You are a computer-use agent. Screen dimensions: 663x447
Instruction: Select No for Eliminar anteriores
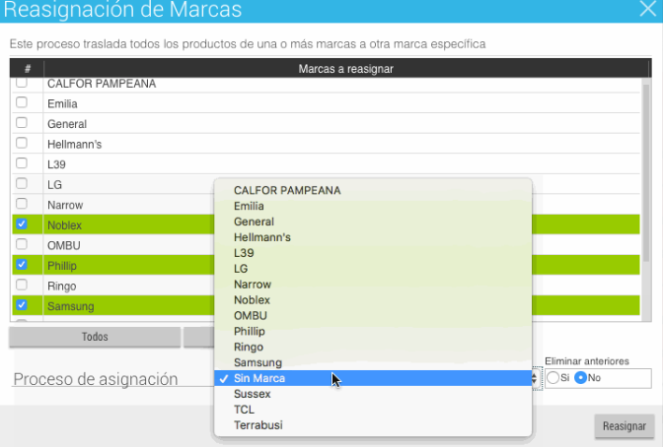pyautogui.click(x=580, y=377)
